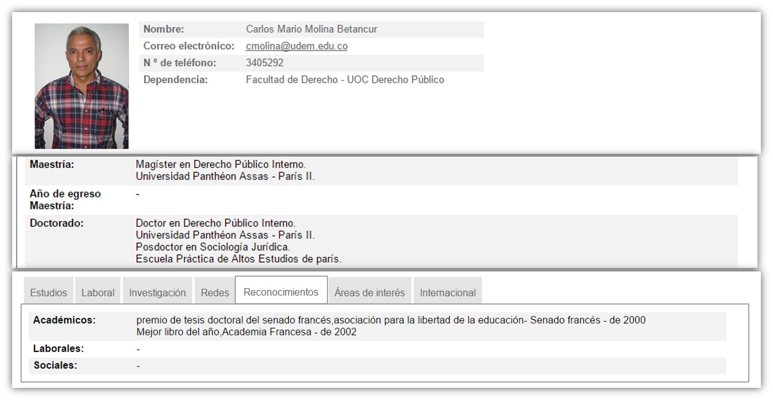Click the Sociales row label

(x=55, y=365)
